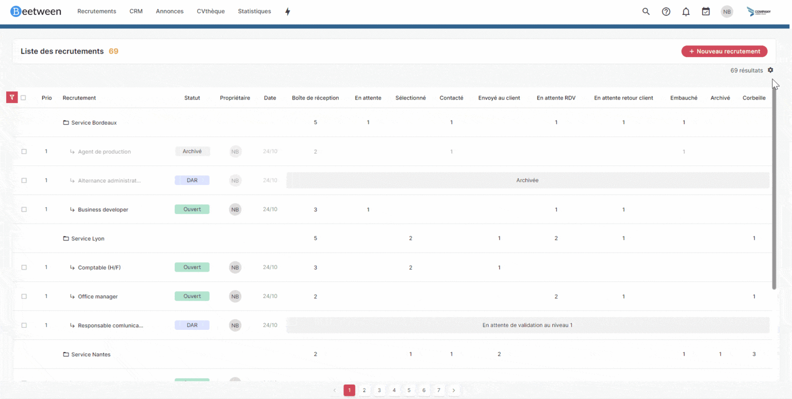Check the box next to Agent de production

[24, 151]
